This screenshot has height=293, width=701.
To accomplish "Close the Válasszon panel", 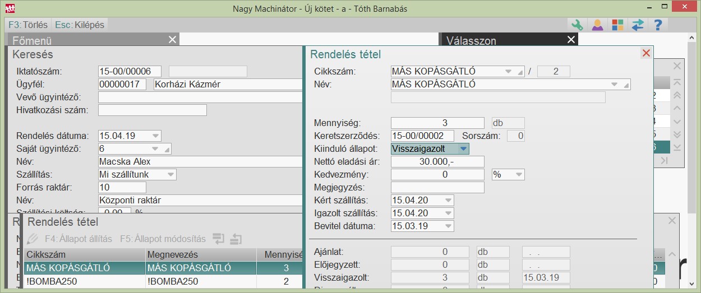I will (x=571, y=39).
